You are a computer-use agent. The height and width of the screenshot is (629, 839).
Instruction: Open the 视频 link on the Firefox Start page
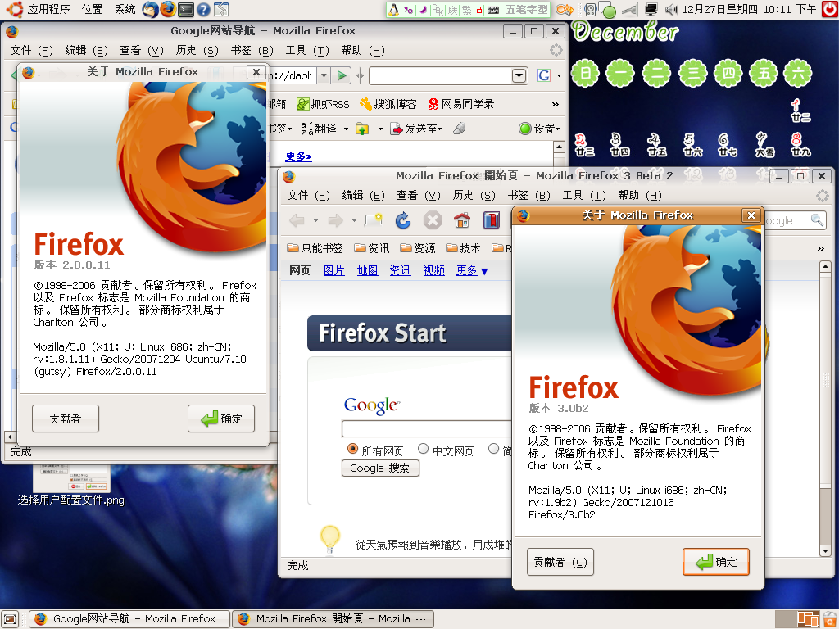pos(434,270)
